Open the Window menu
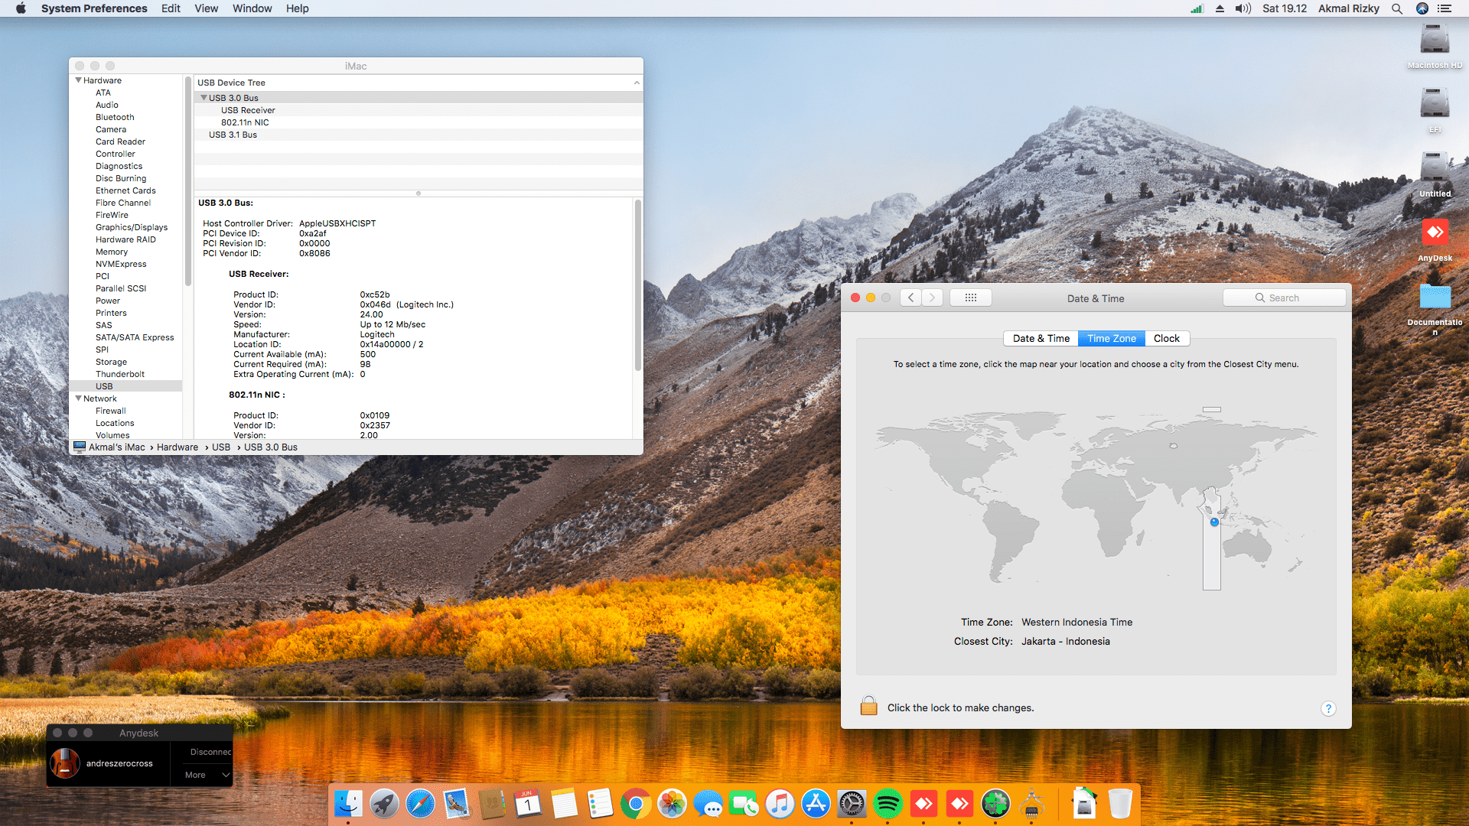 pyautogui.click(x=252, y=8)
